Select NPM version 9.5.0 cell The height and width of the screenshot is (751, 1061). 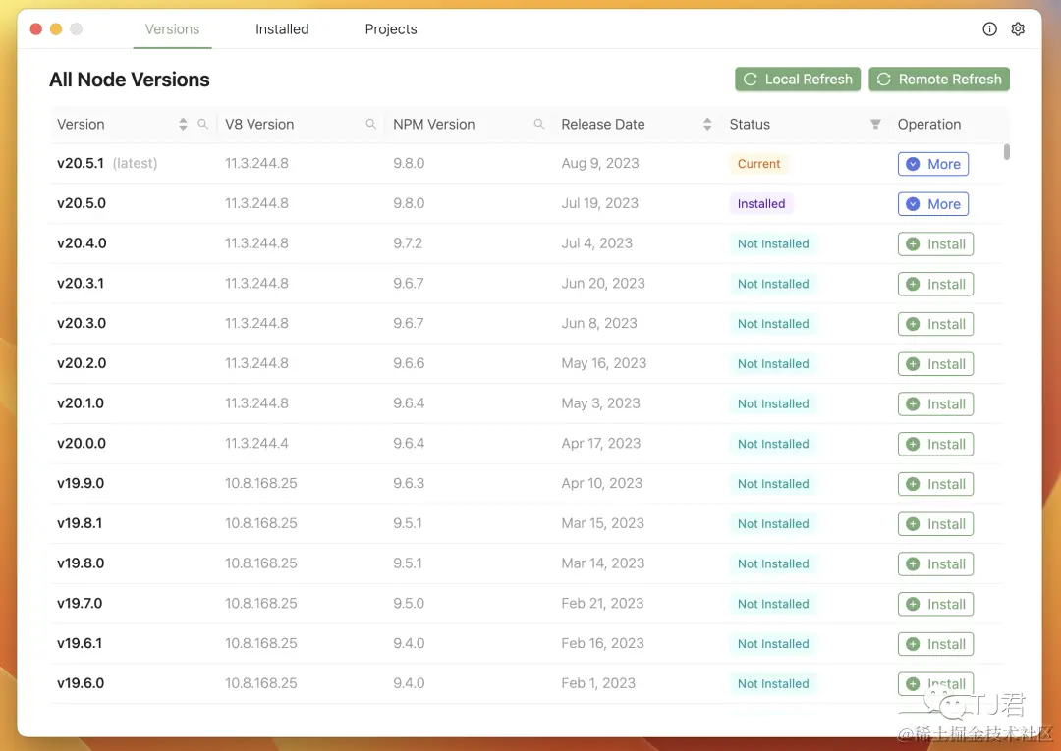tap(409, 603)
